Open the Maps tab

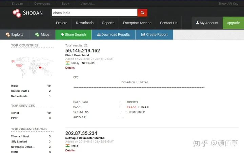click(x=42, y=35)
